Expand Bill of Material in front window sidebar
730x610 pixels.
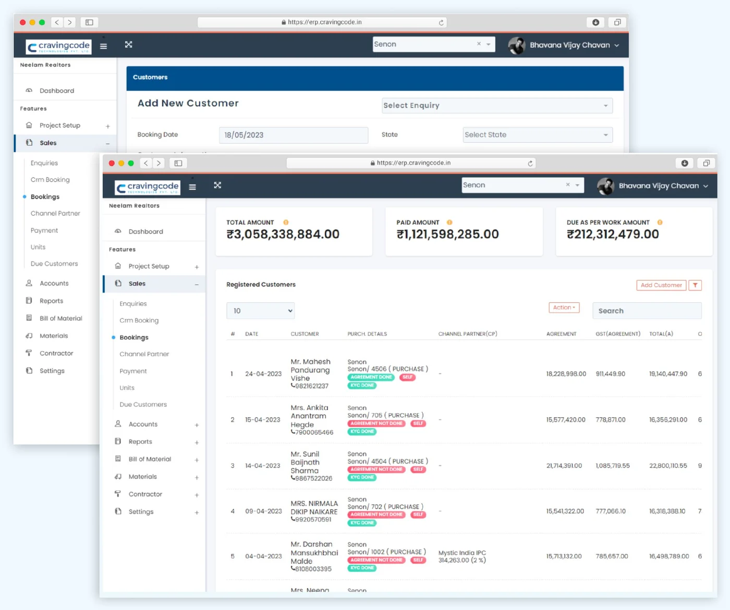(x=197, y=460)
